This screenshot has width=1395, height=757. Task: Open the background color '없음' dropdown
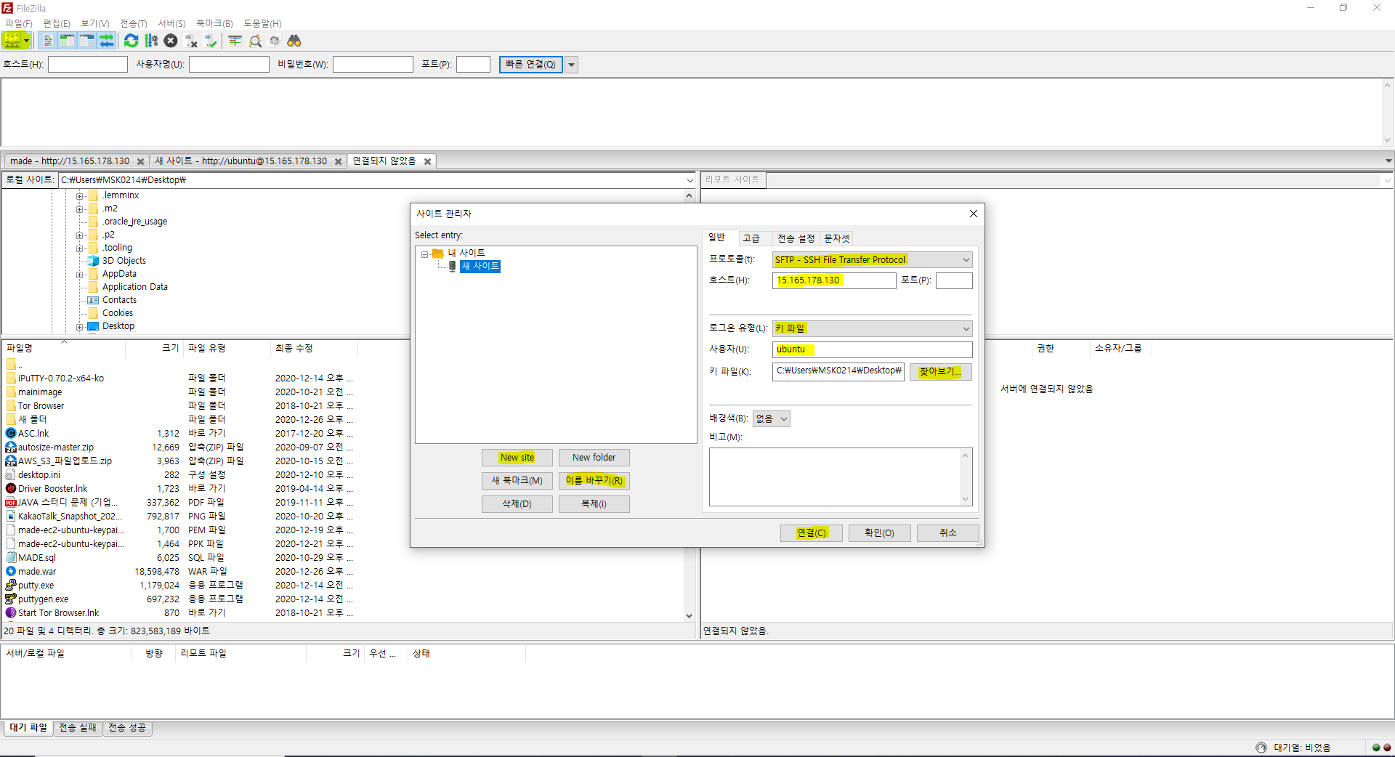point(772,418)
